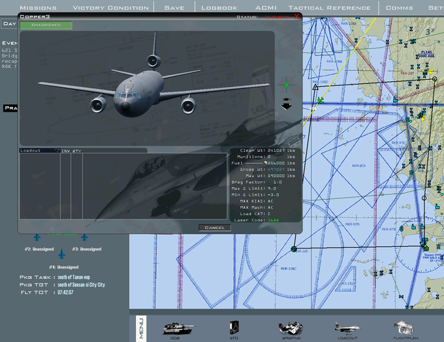Open the ATO book icon
The image size is (444, 342).
[x=234, y=328]
